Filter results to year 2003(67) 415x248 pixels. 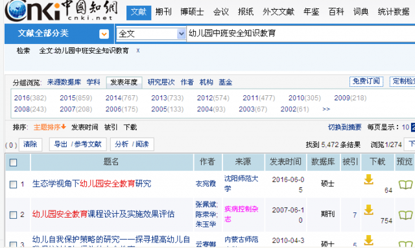pos(253,109)
